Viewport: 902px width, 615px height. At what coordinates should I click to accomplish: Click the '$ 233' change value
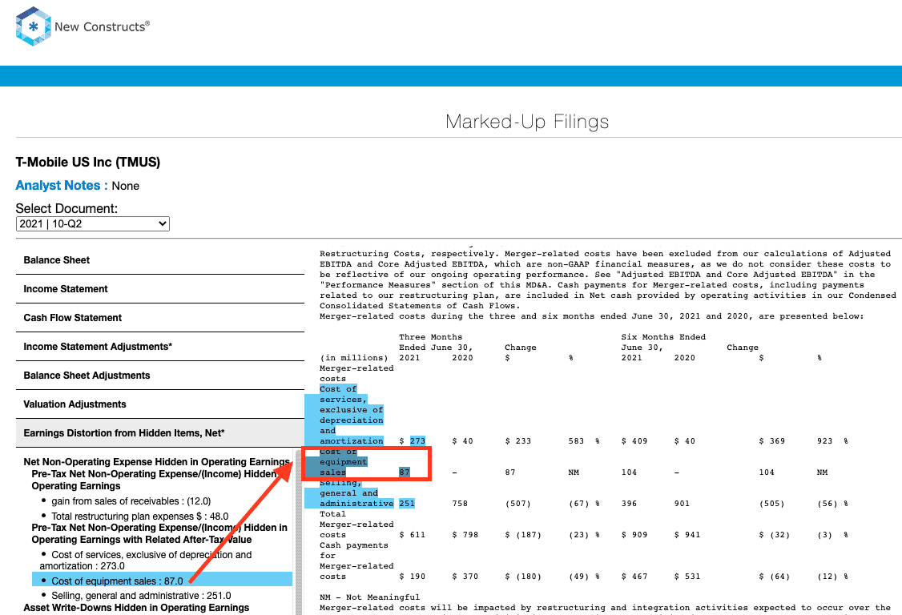coord(518,441)
